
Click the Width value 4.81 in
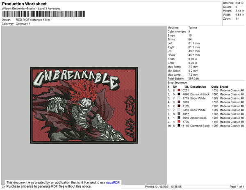coord(240,15)
